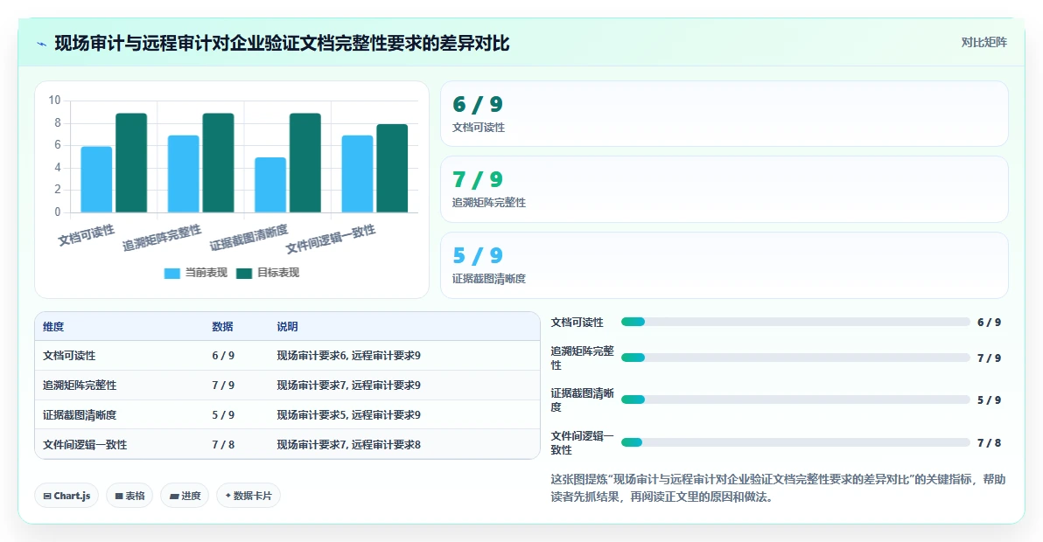Open the 7 / 9 追溯矩阵完整性 card
The height and width of the screenshot is (542, 1043).
[724, 190]
